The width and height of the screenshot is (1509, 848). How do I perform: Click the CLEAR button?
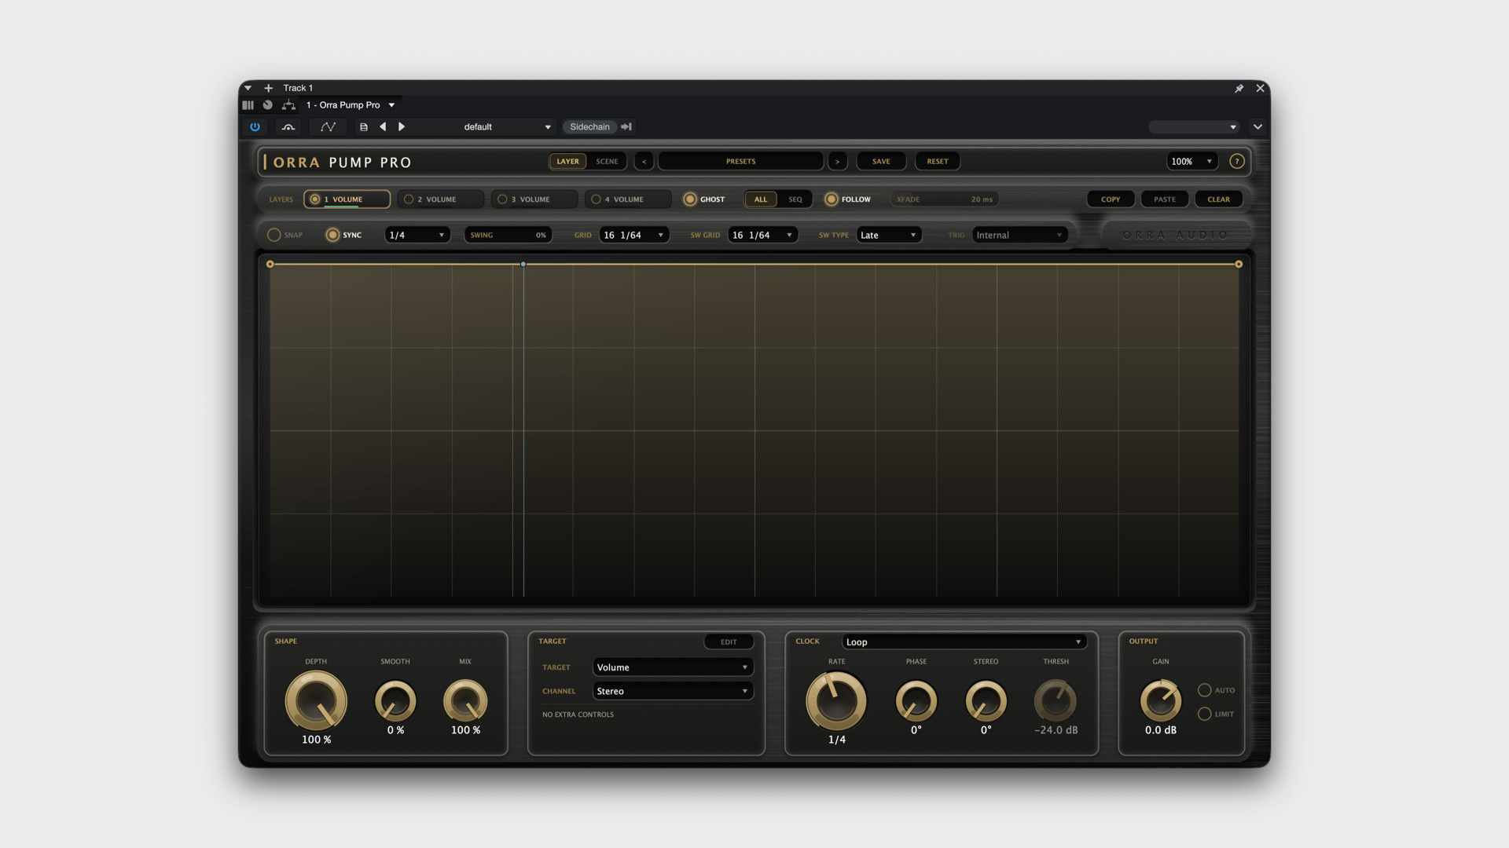[1218, 199]
